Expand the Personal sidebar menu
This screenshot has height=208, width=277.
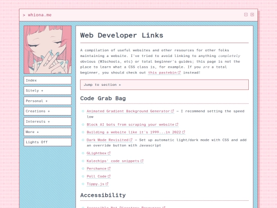click(48, 101)
